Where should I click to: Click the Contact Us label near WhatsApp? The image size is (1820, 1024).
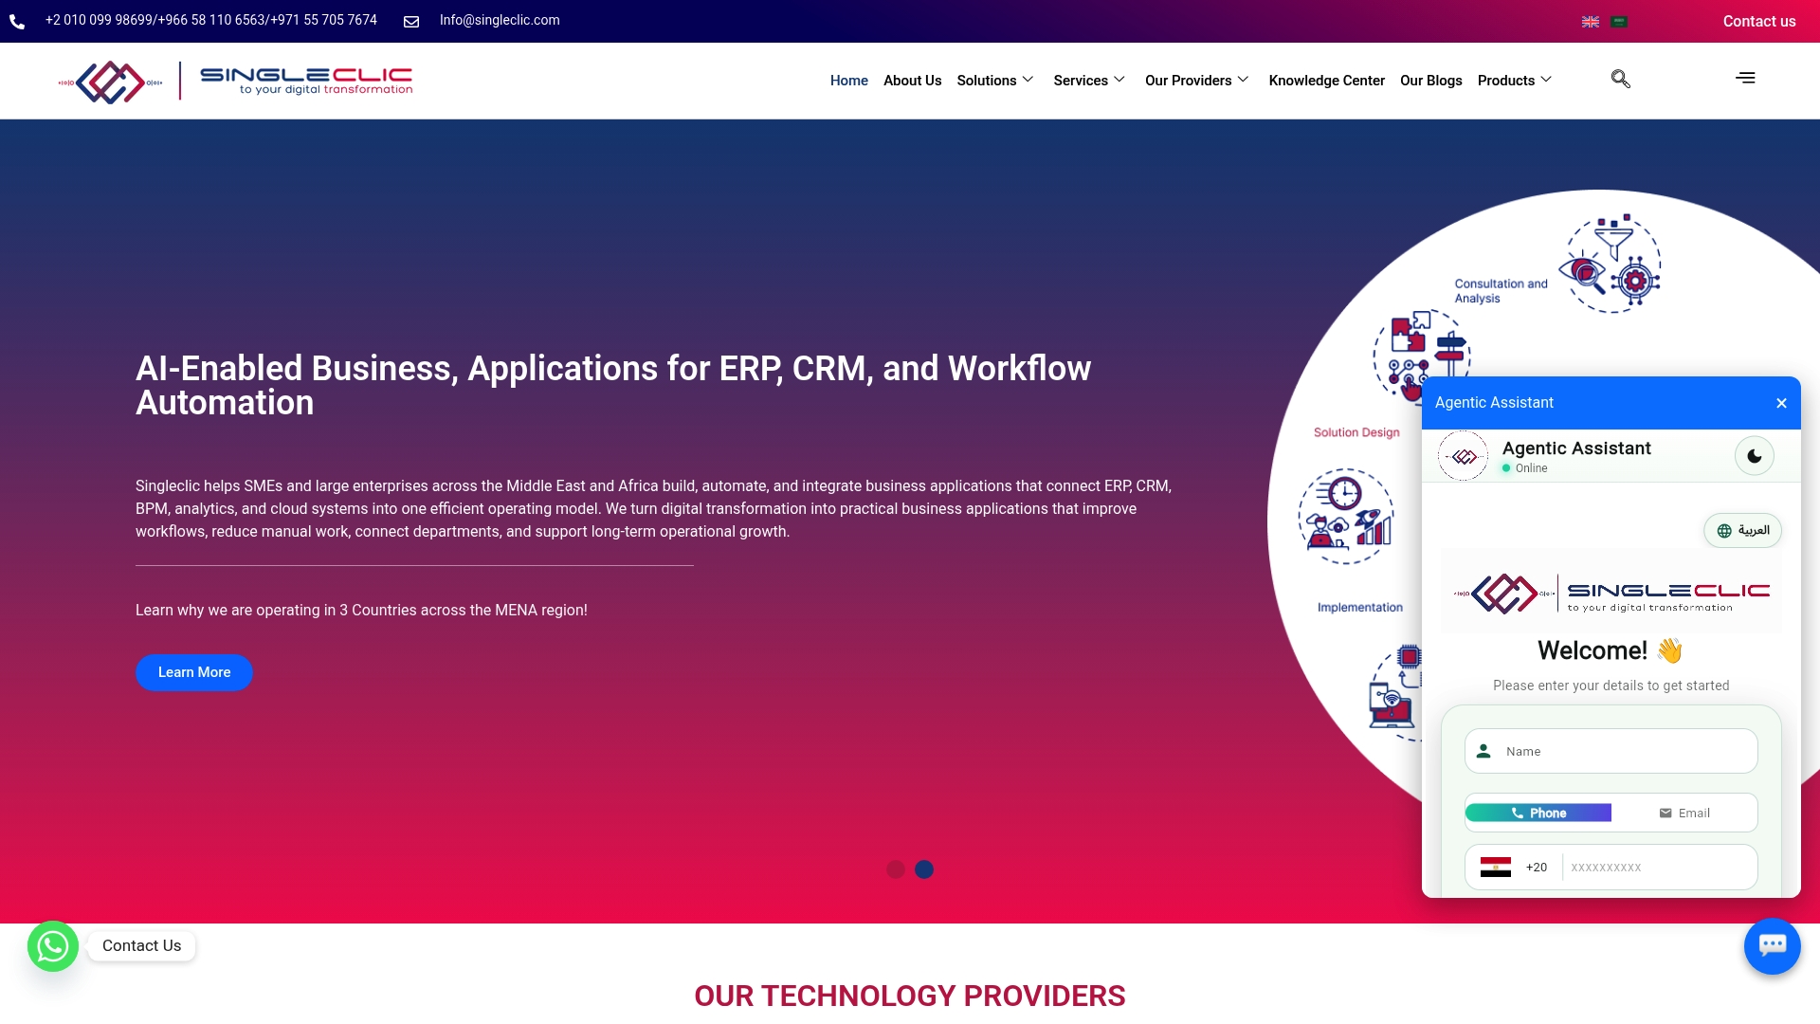tap(141, 946)
